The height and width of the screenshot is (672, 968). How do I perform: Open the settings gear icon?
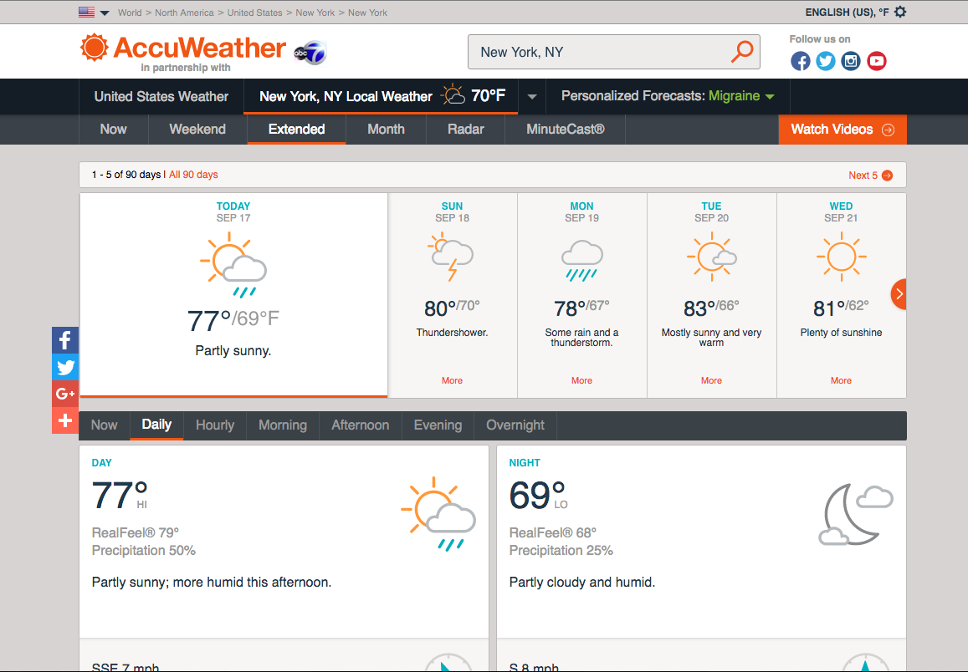tap(899, 12)
